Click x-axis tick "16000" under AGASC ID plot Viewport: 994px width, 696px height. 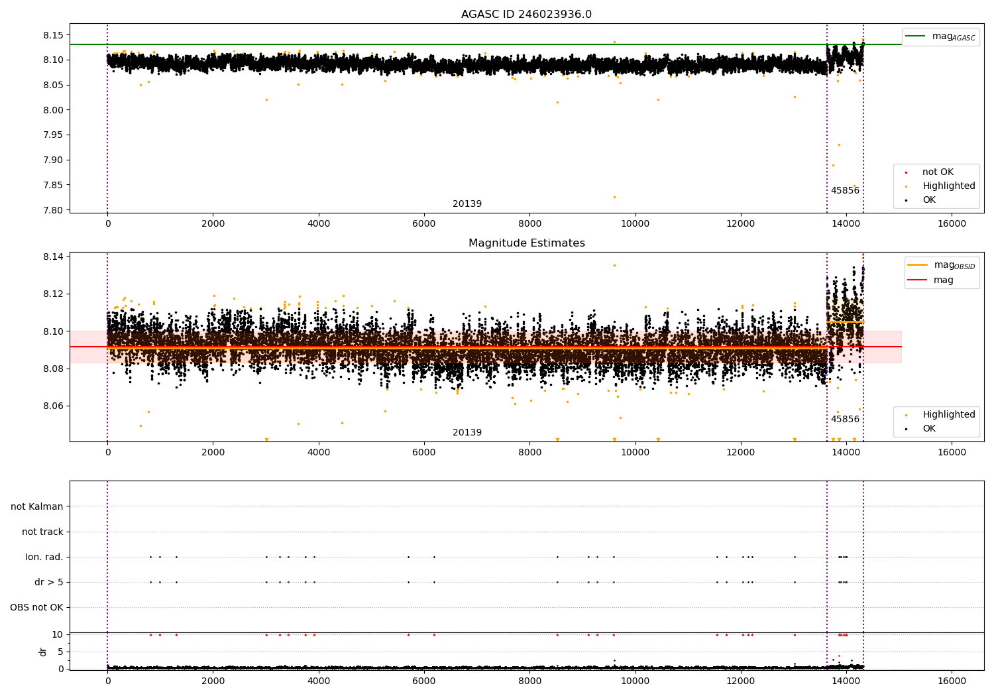[x=952, y=224]
